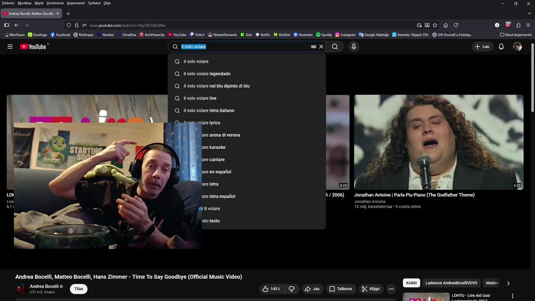Bookmark this page with the star
Viewport: 535px width, 301px height.
435,25
